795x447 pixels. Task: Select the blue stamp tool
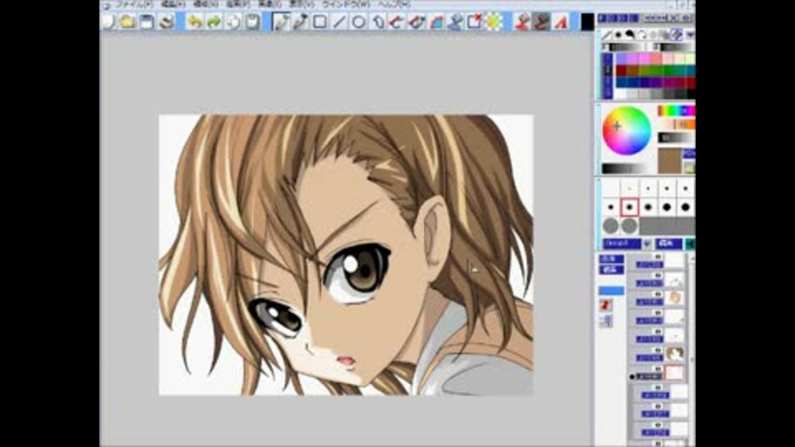click(455, 22)
